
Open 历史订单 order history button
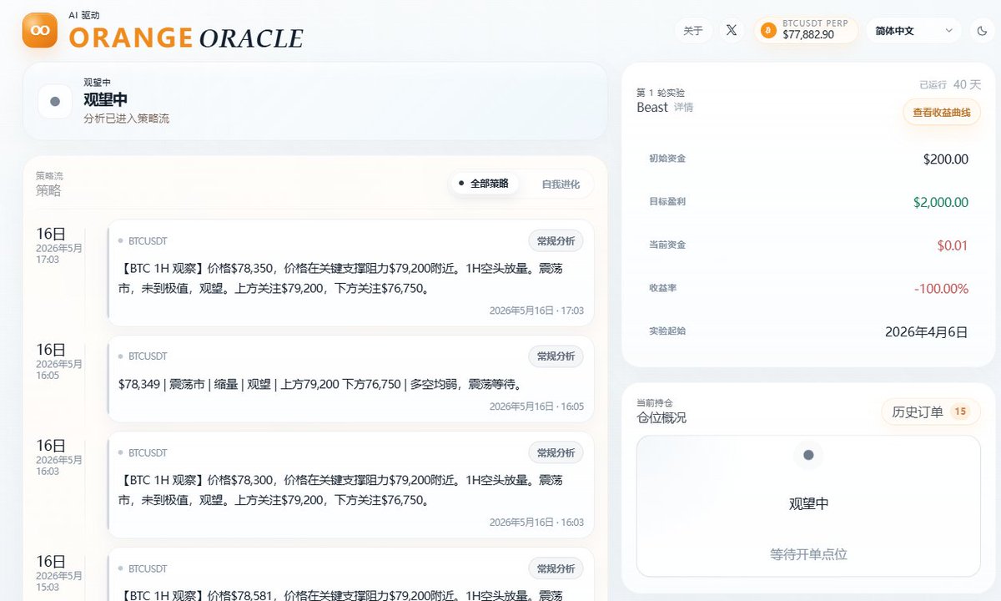pyautogui.click(x=931, y=412)
